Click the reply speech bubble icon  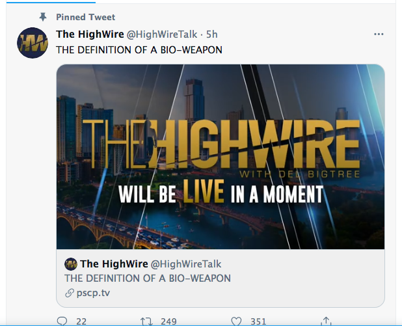62,321
